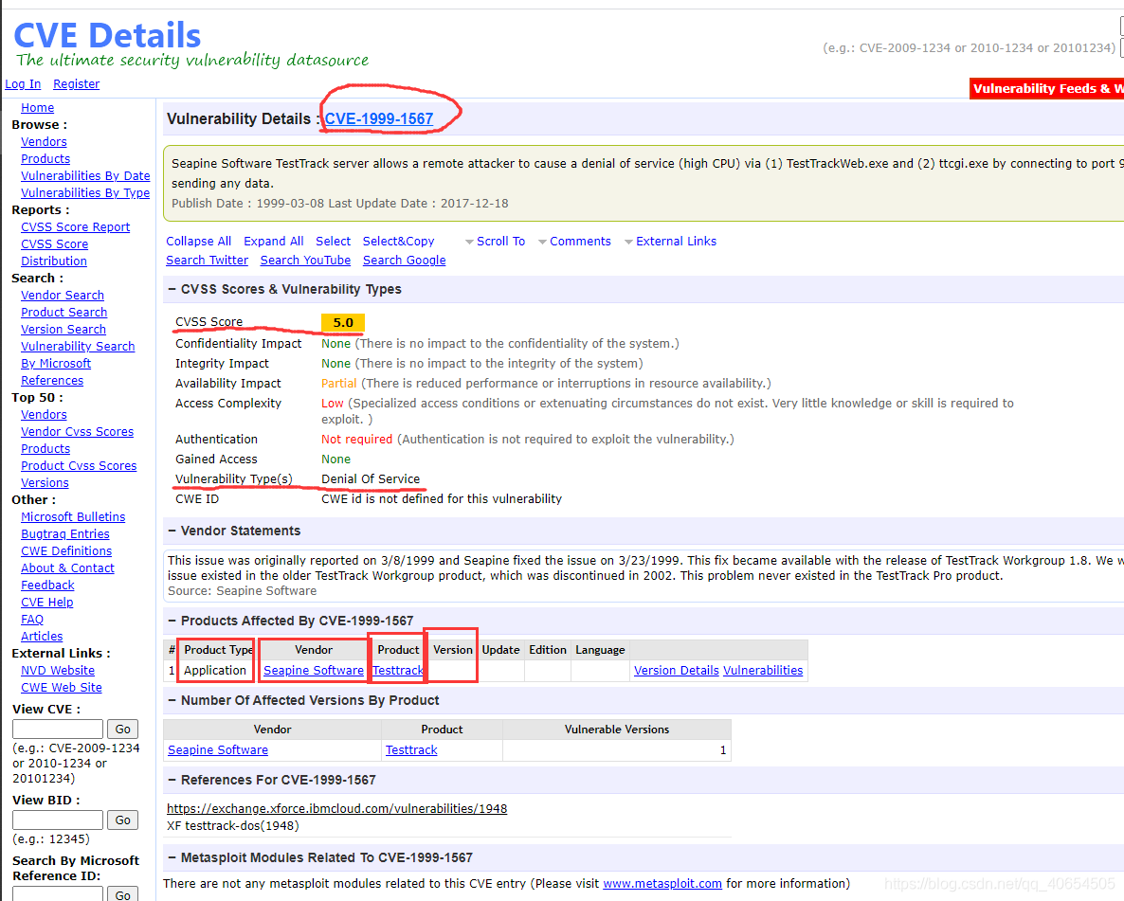This screenshot has width=1124, height=901.
Task: Open Product Search
Action: [63, 313]
